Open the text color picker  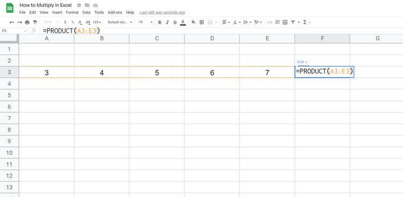[x=183, y=22]
